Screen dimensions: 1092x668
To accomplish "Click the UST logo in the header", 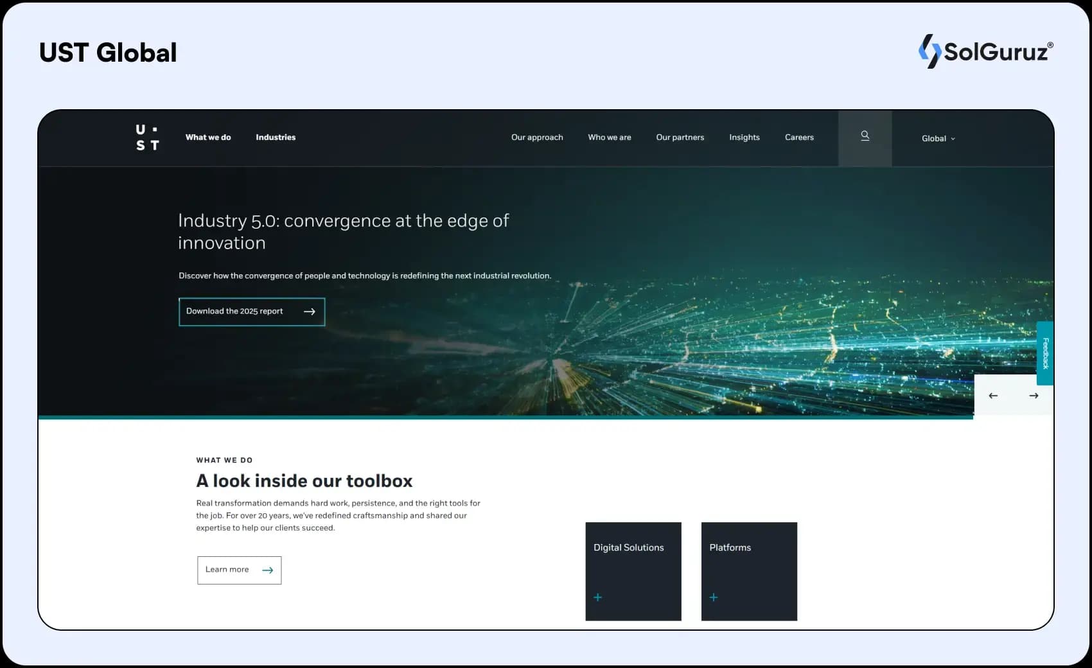I will coord(147,137).
